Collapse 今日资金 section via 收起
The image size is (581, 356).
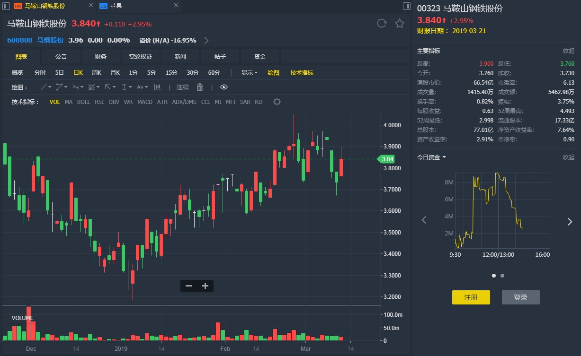(568, 157)
